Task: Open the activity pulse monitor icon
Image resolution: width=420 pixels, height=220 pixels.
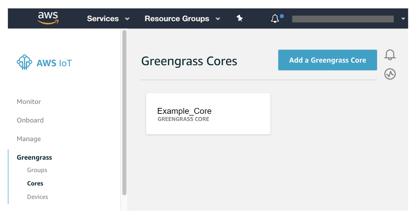Action: (x=390, y=74)
